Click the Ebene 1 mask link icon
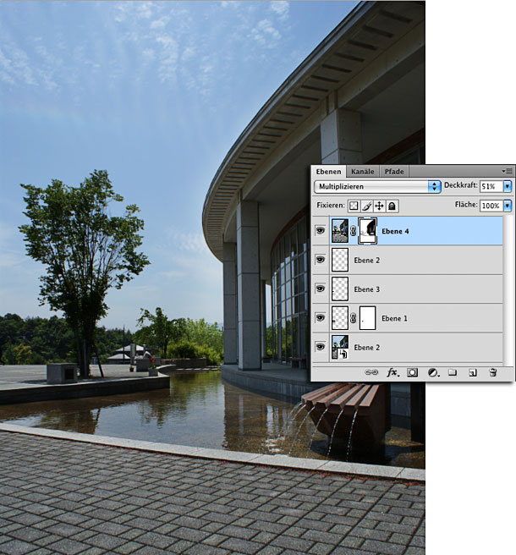The height and width of the screenshot is (555, 516). pyautogui.click(x=354, y=318)
